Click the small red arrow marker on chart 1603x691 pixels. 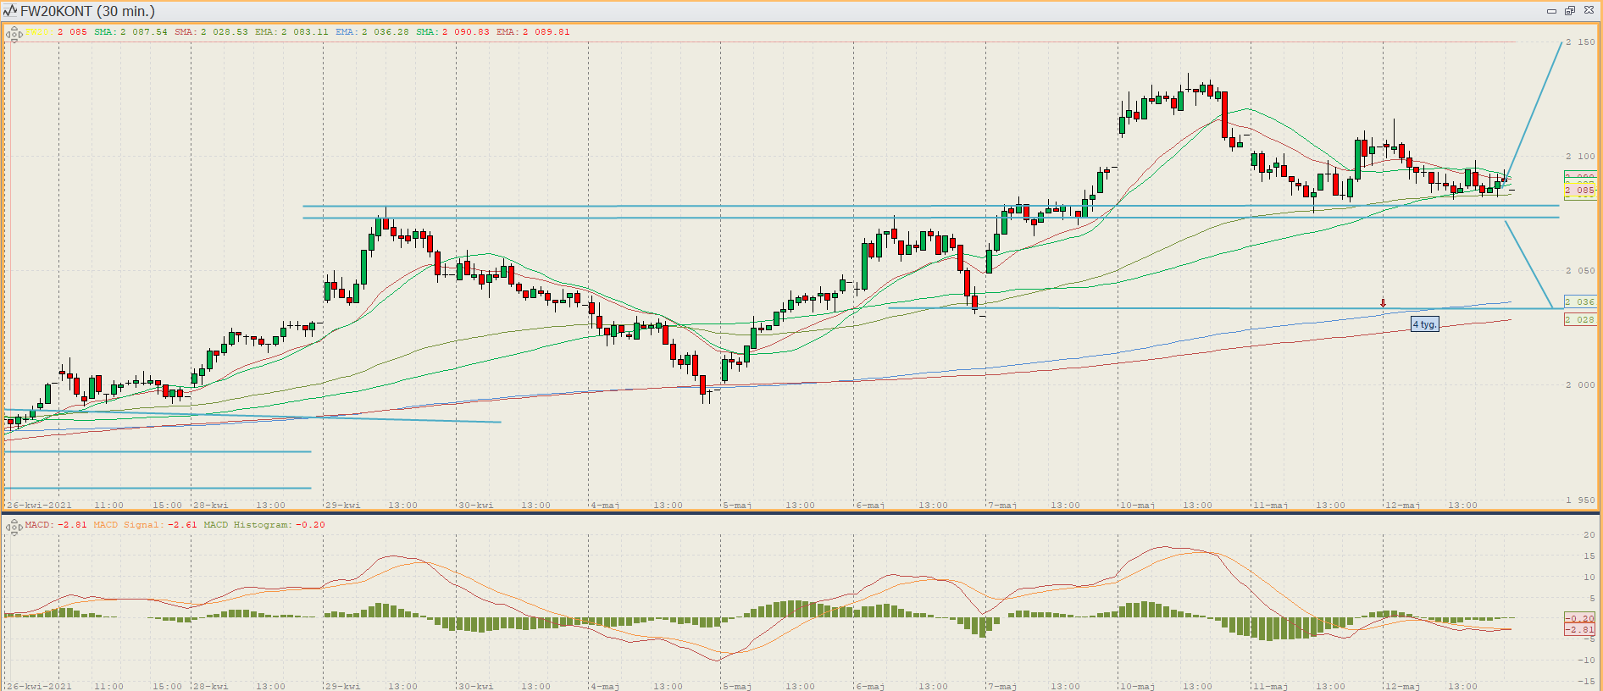(x=1383, y=303)
